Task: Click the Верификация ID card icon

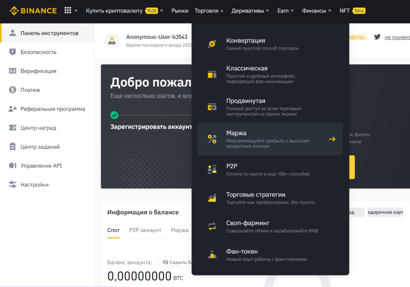Action: tap(12, 71)
